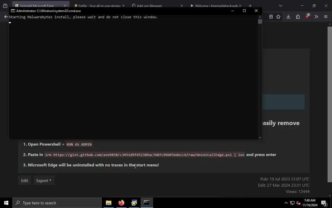Click the browser page scrollbar thumb

(x=330, y=104)
